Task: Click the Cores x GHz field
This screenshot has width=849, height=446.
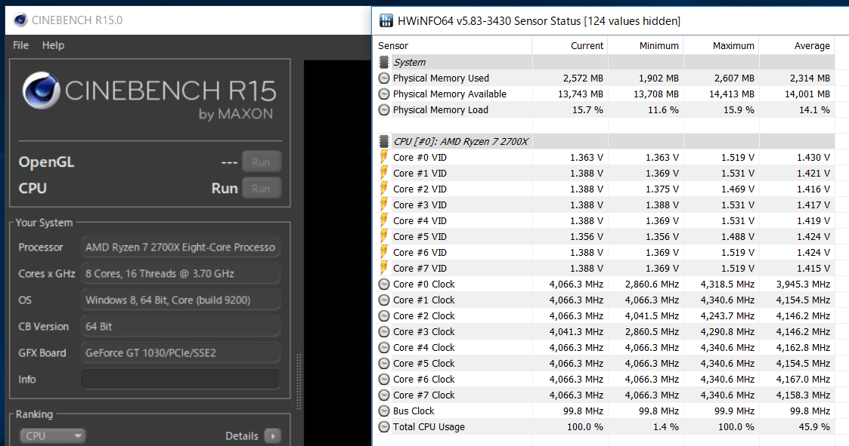Action: click(x=180, y=273)
